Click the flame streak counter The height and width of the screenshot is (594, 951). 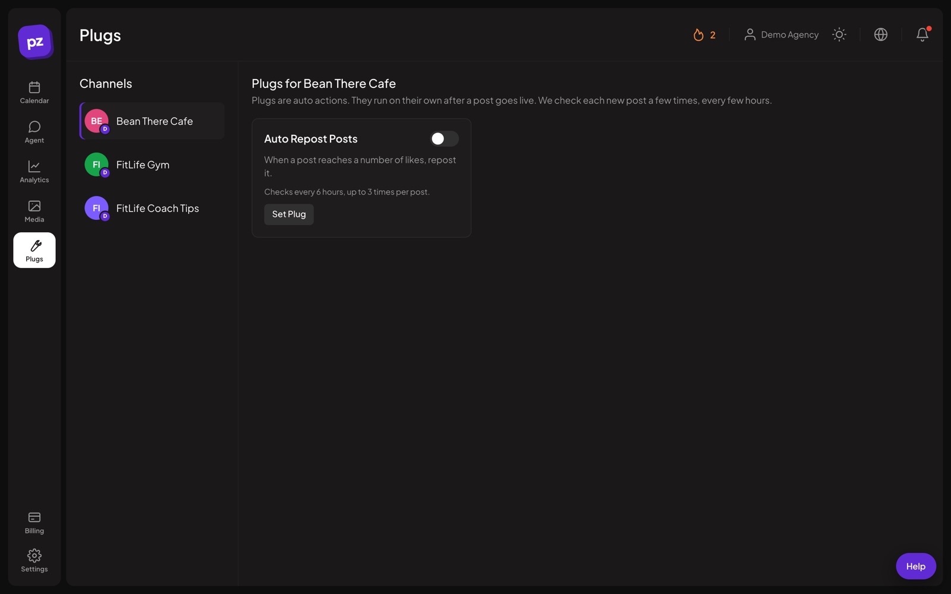[704, 35]
